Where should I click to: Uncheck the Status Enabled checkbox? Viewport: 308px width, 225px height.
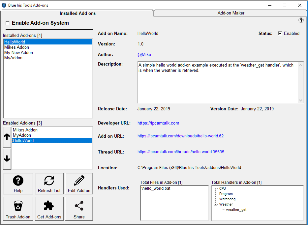[280, 34]
